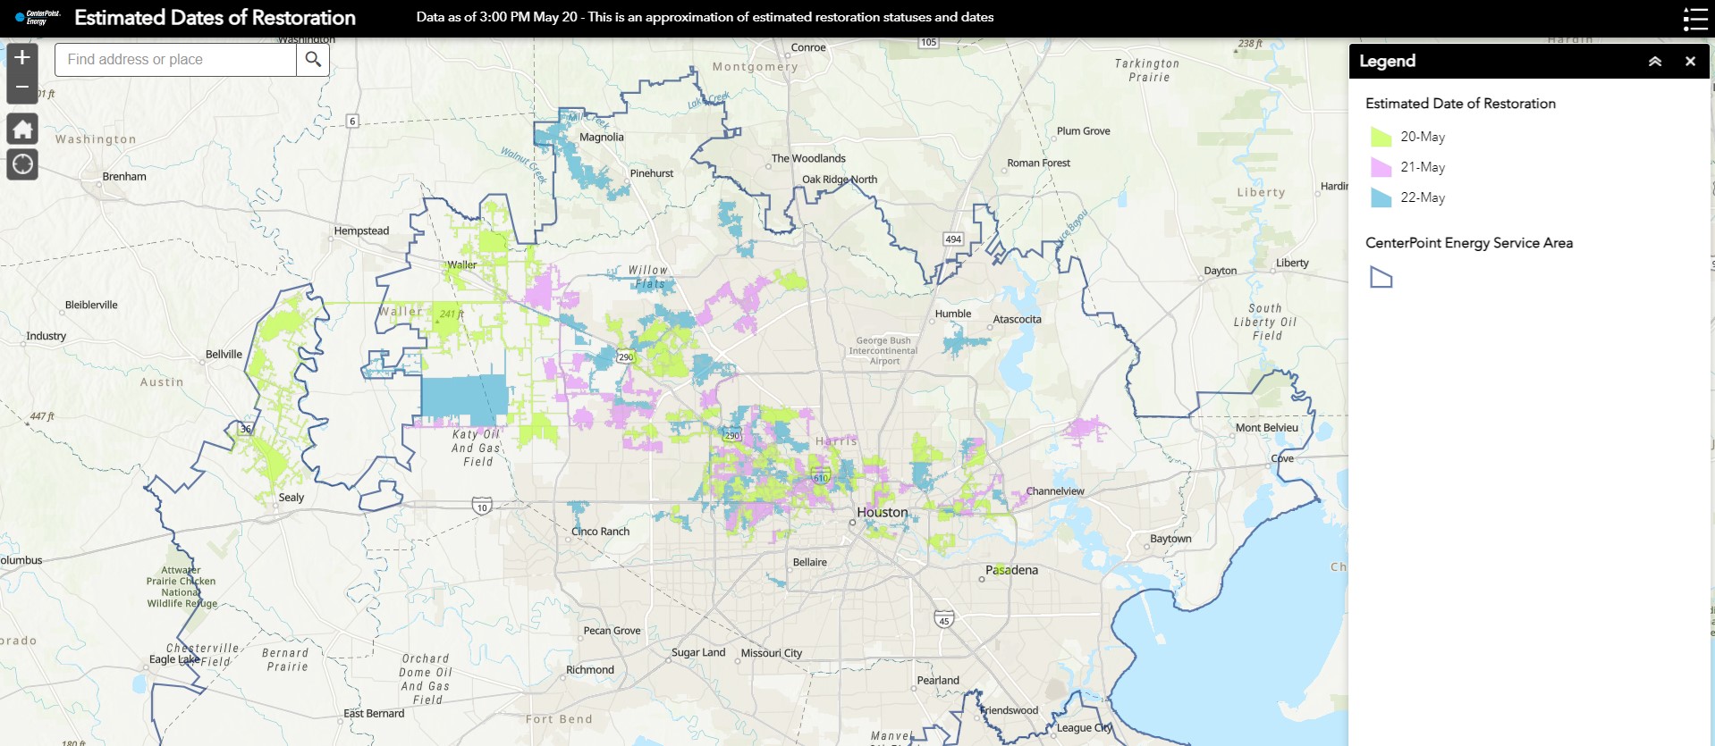Click the Baytown label
The width and height of the screenshot is (1715, 746).
[x=1170, y=539]
